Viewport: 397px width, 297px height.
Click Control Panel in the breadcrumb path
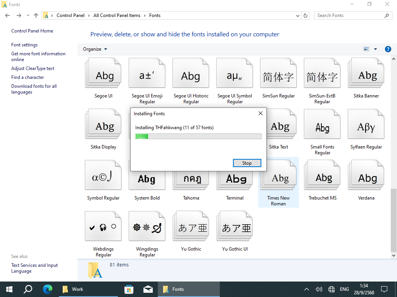click(x=71, y=15)
